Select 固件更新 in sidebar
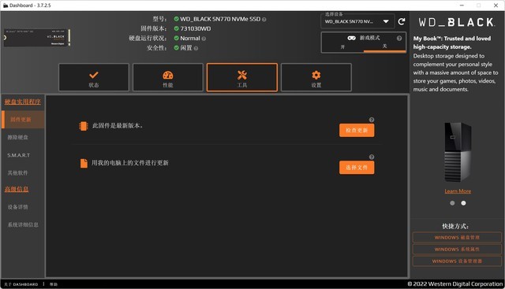 pyautogui.click(x=23, y=120)
